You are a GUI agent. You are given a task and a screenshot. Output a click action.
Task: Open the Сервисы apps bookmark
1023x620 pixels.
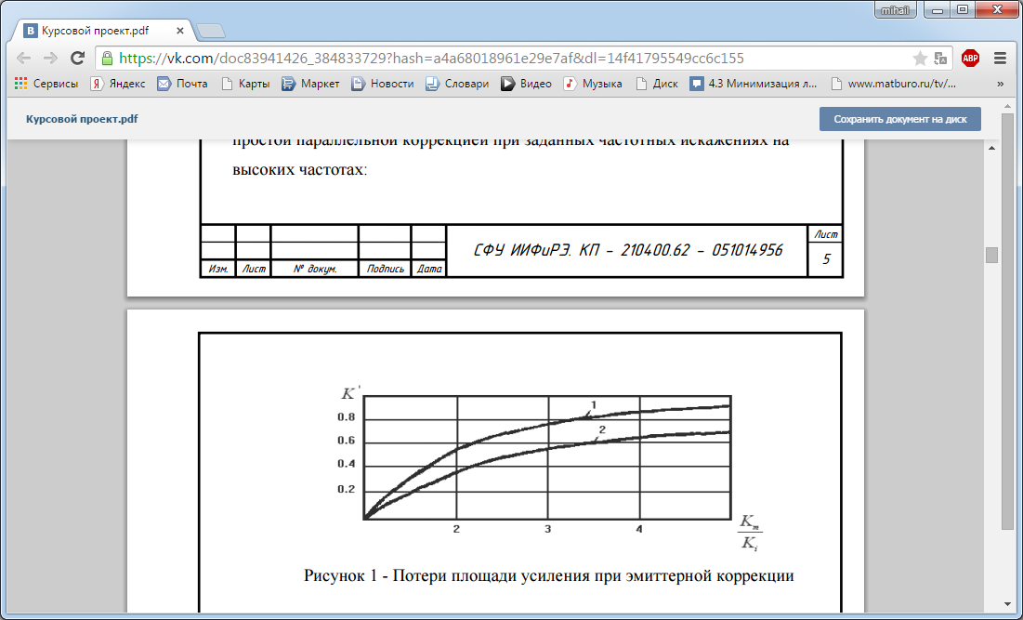click(46, 84)
